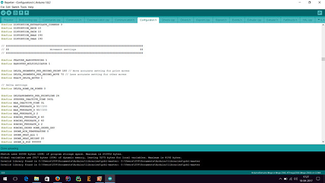Switch to the Extruder.cpp tab
The width and height of the screenshot is (325, 183).
[x=254, y=20]
